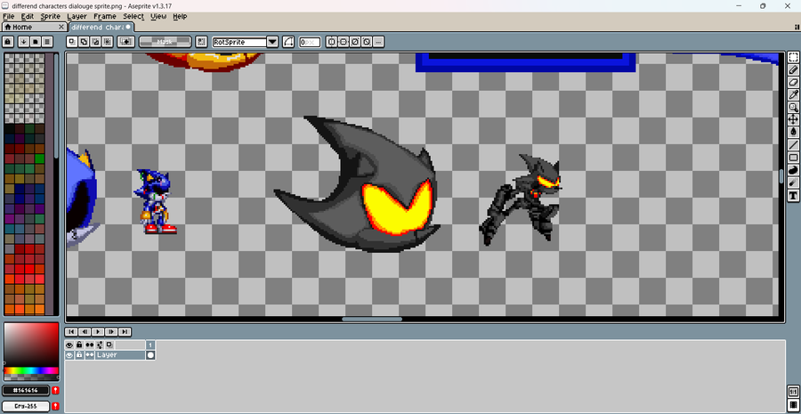Click the timeline header layer-tree icon
The width and height of the screenshot is (801, 414).
click(x=100, y=345)
